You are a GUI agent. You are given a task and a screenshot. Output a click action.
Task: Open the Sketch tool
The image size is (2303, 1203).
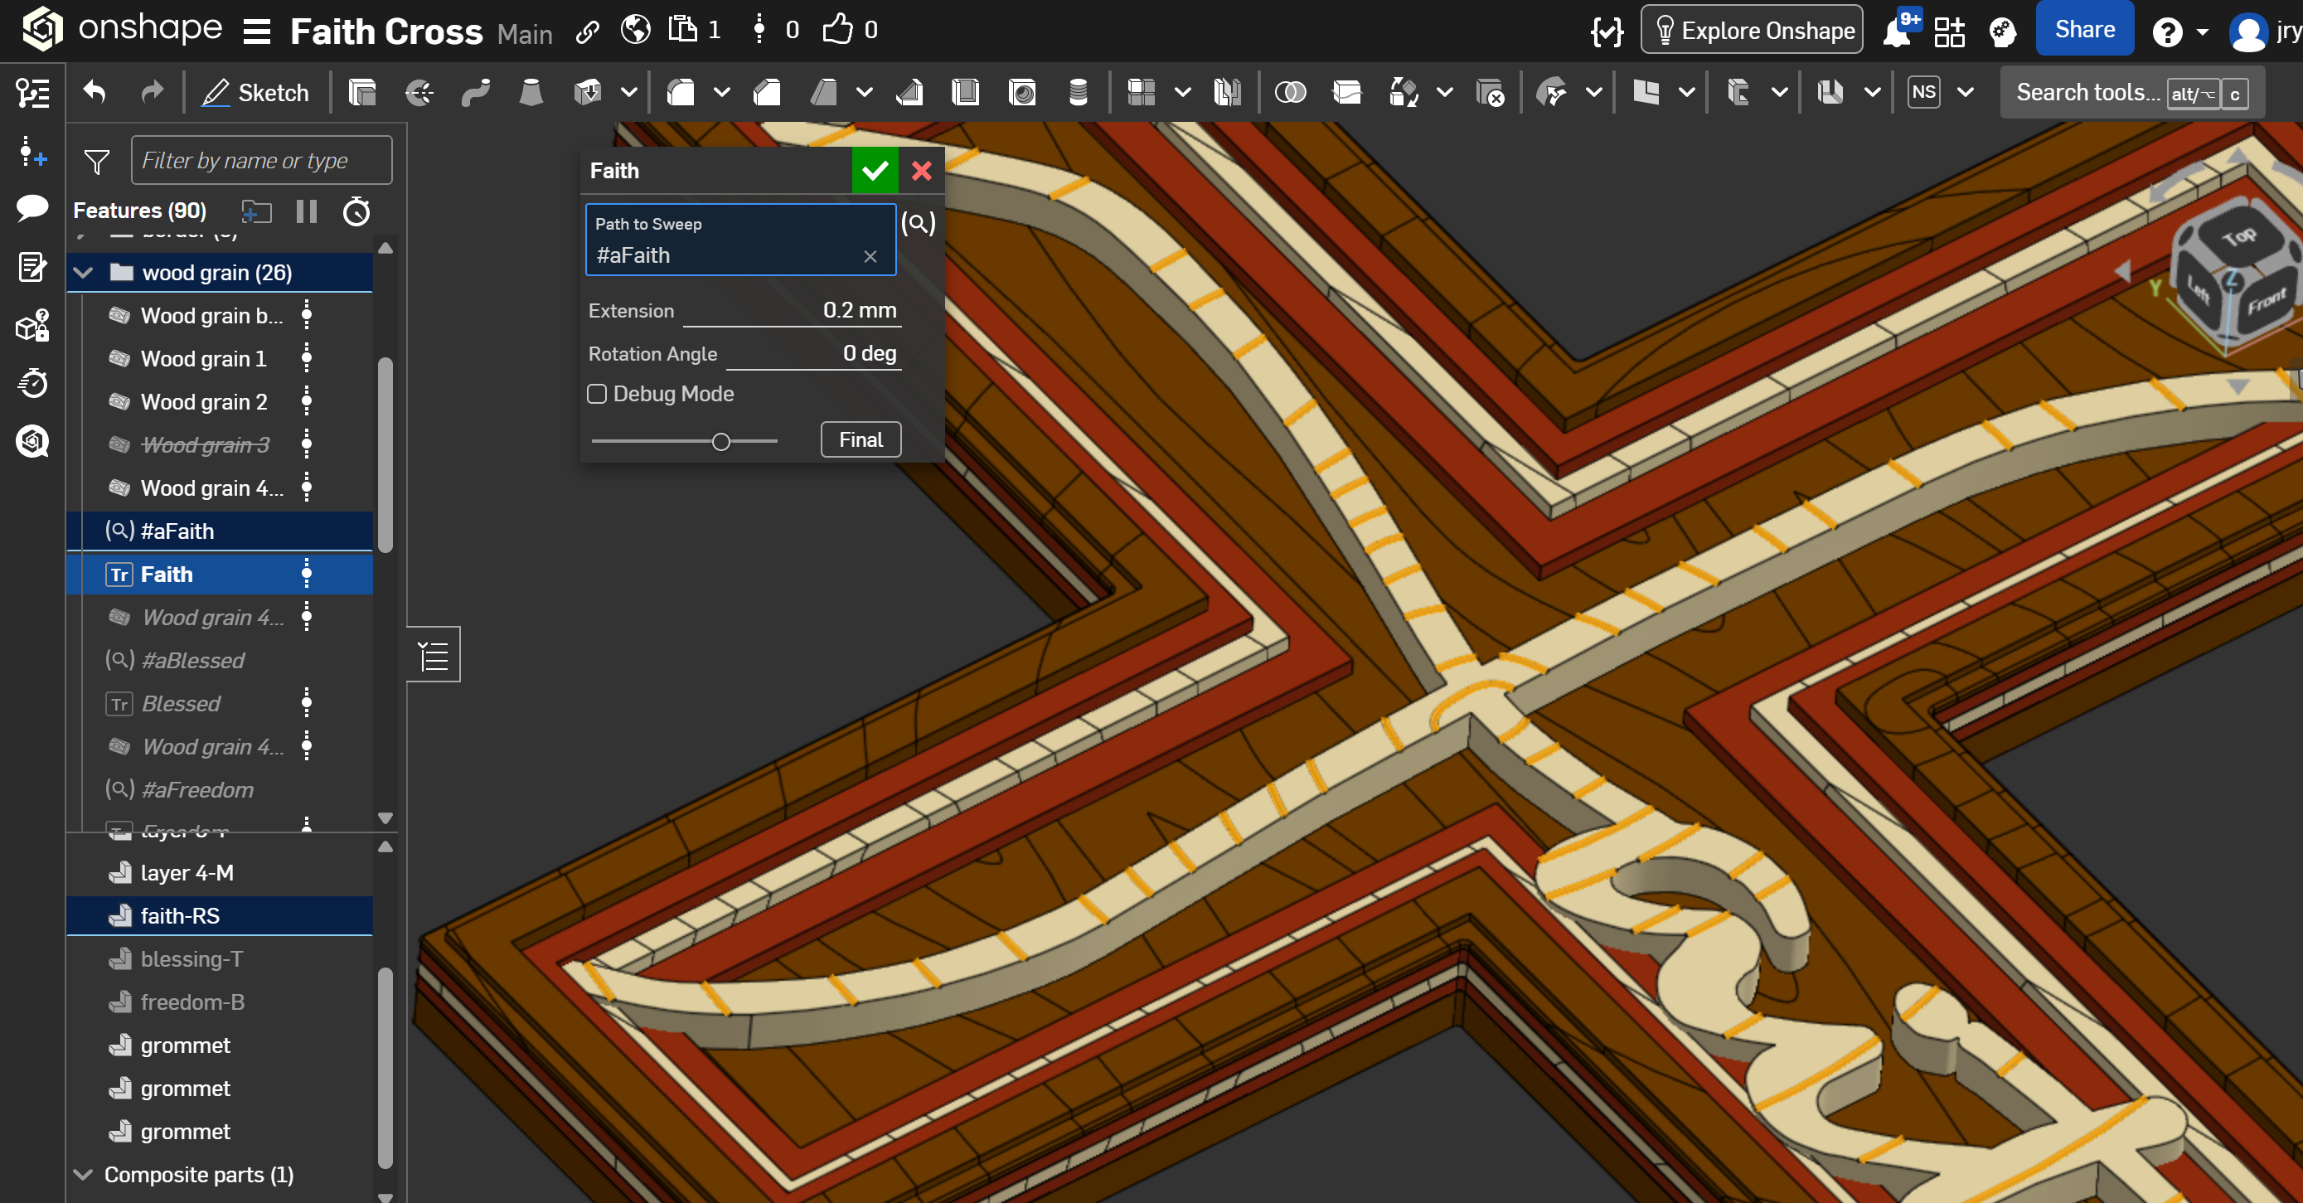click(255, 92)
